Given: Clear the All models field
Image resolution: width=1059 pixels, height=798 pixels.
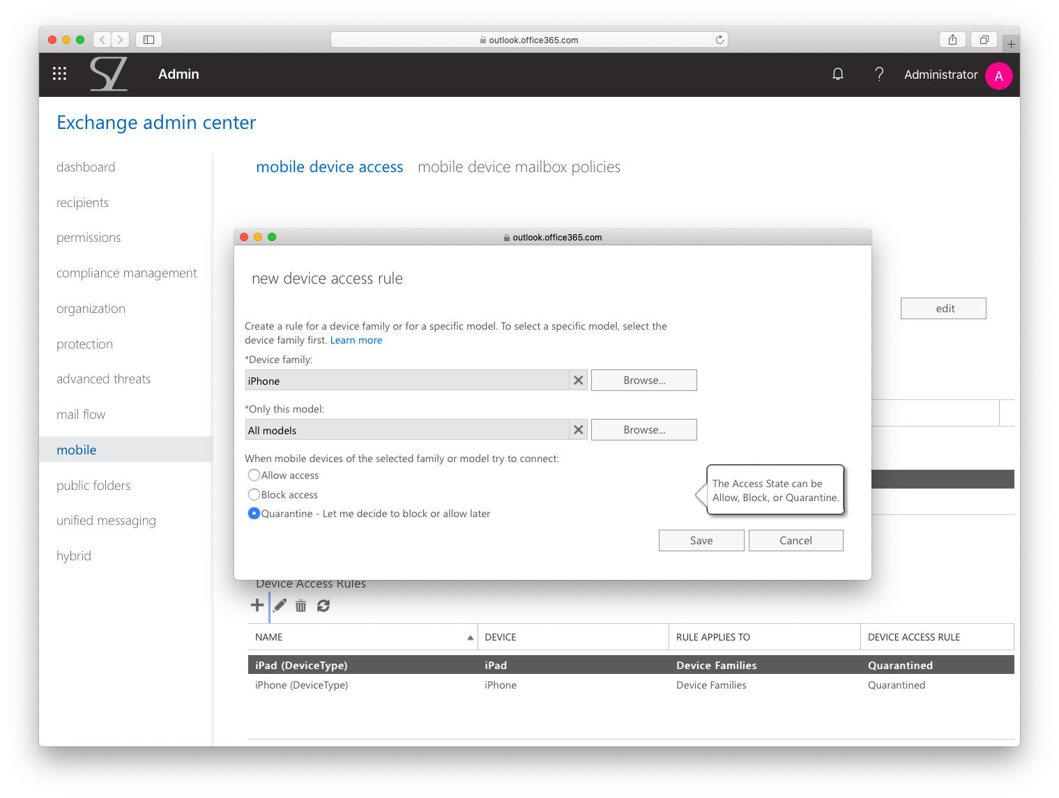Looking at the screenshot, I should pos(578,430).
